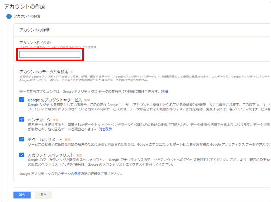This screenshot has width=271, height=202.
Task: Click the アカウントの設定 step heading
Action: [x=27, y=16]
